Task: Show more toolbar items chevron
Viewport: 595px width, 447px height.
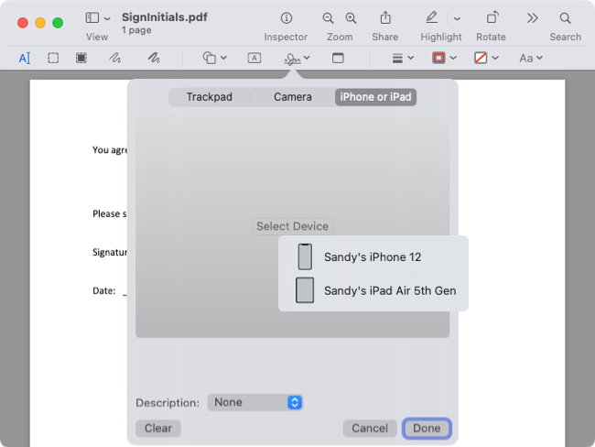Action: pos(533,17)
